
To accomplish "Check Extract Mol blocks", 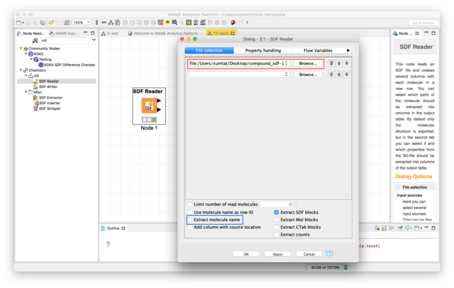I will coord(276,220).
